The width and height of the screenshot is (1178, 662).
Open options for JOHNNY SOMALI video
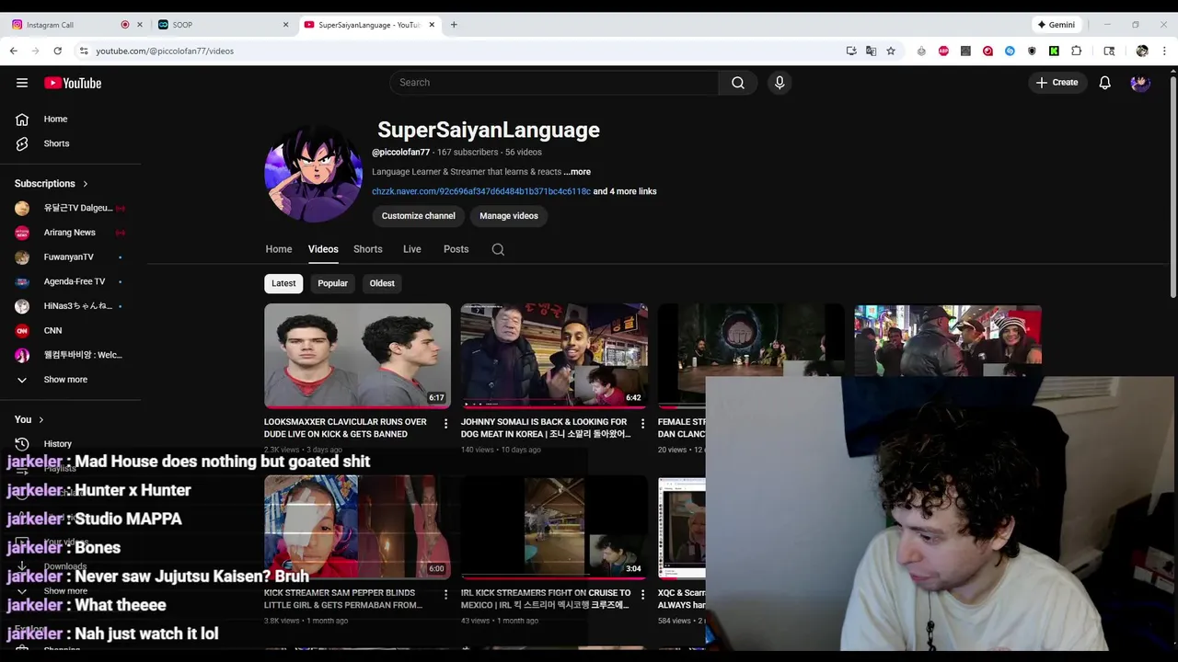point(642,424)
